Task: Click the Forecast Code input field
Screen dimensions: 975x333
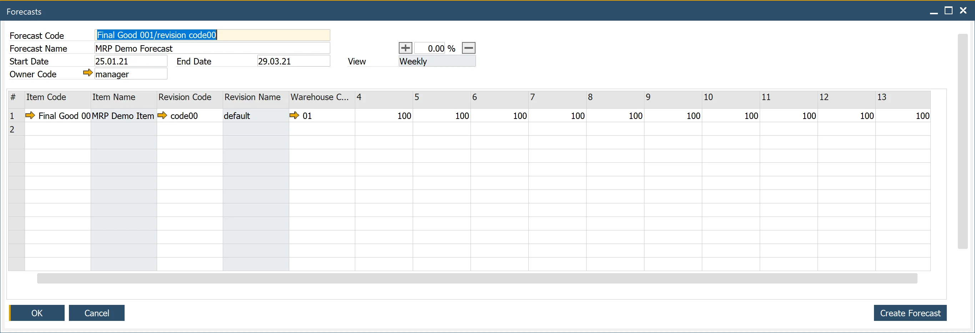Action: coord(212,35)
